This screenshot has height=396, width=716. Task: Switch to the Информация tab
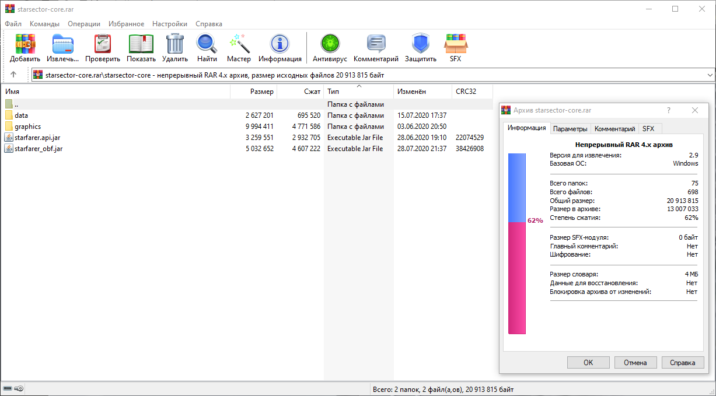(x=526, y=128)
